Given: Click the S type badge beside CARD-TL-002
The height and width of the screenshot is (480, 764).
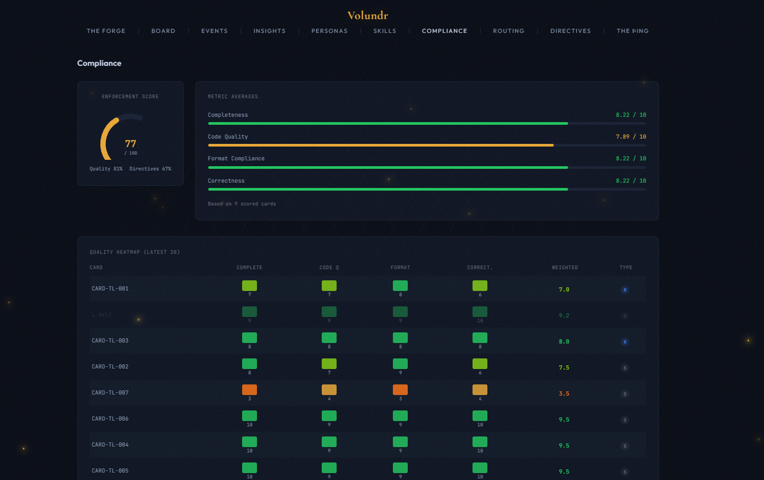Looking at the screenshot, I should [625, 367].
